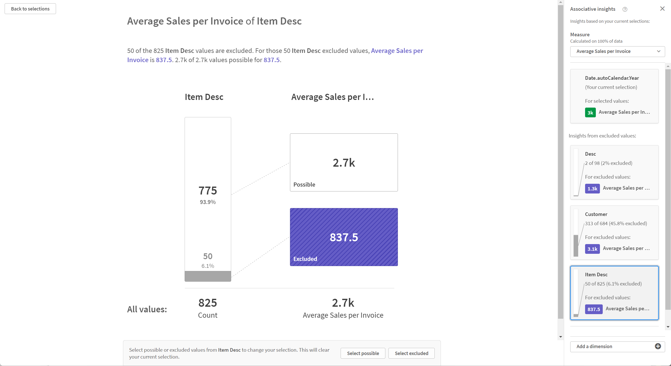Select the Possible 2.7k block
Image resolution: width=671 pixels, height=366 pixels.
click(344, 162)
